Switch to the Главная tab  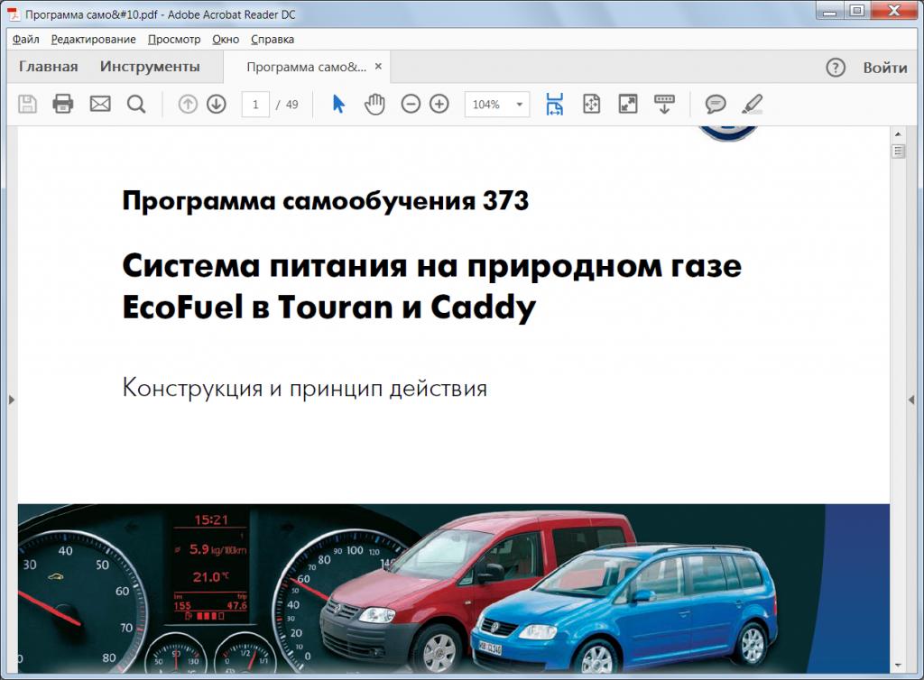[x=49, y=67]
